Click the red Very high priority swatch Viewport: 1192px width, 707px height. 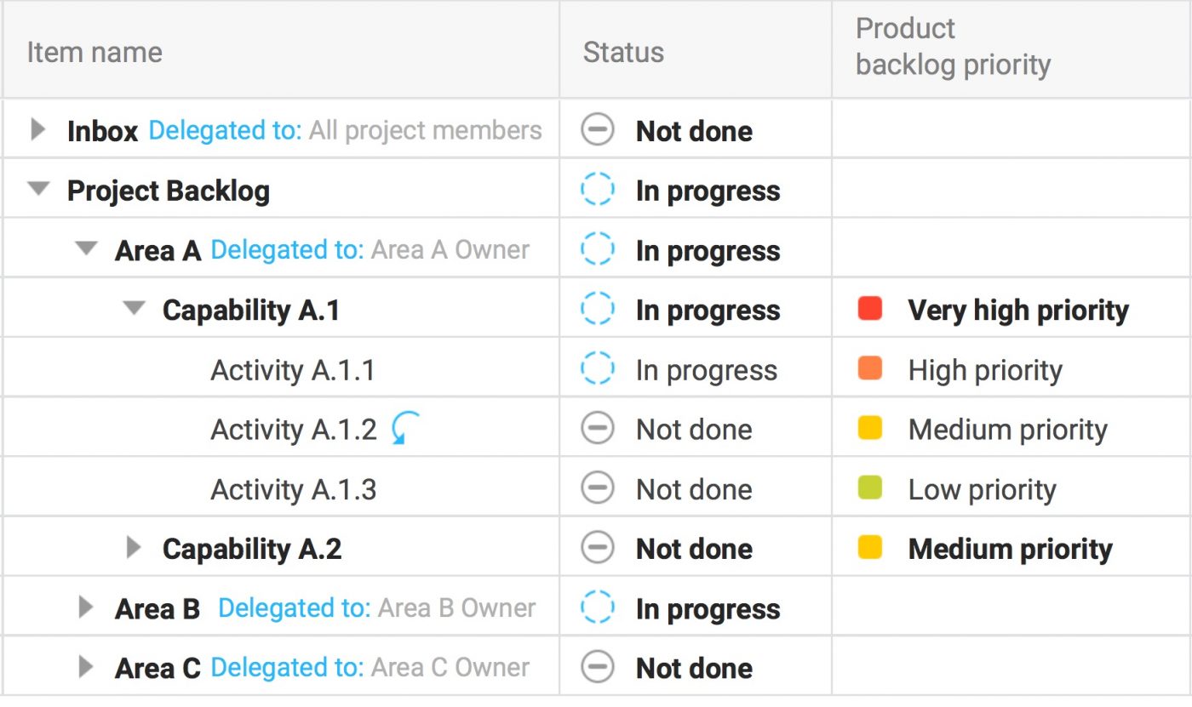pos(869,309)
